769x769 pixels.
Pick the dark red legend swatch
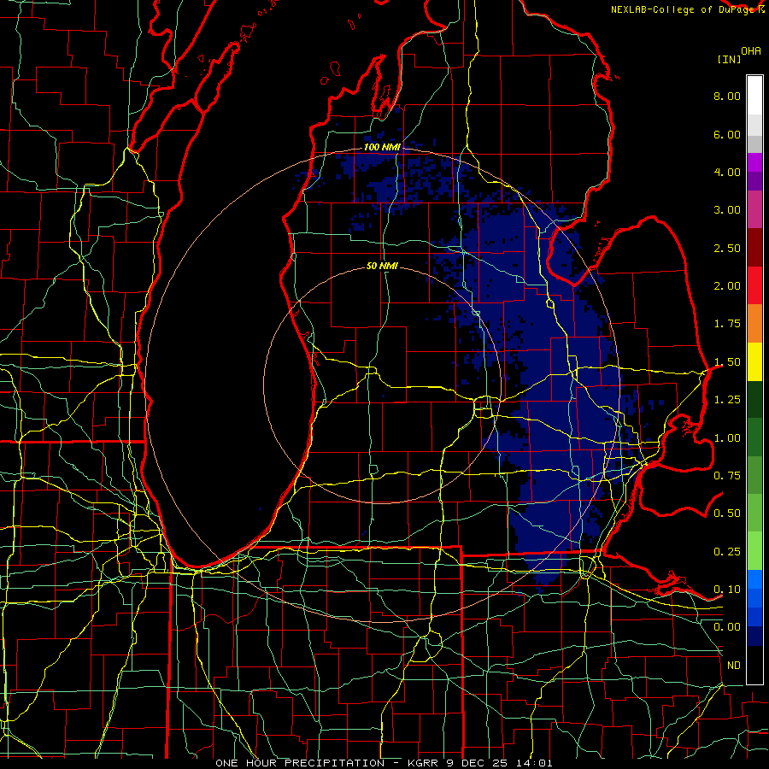click(x=754, y=248)
